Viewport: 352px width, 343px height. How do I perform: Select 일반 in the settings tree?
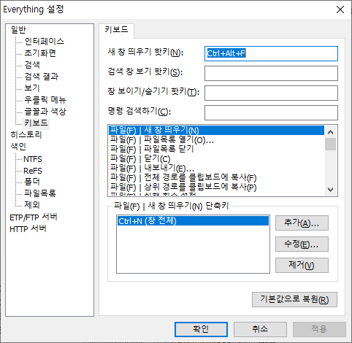point(18,30)
